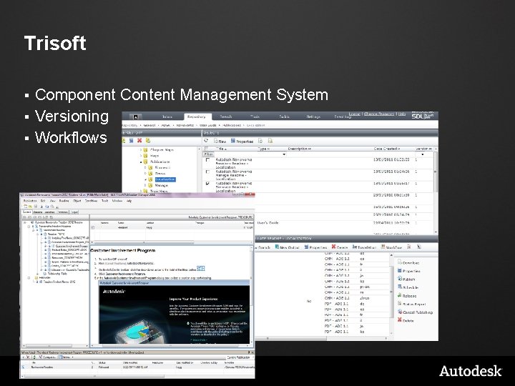Expand the Publications folder in the repository tree
The image size is (515, 386).
(x=141, y=162)
